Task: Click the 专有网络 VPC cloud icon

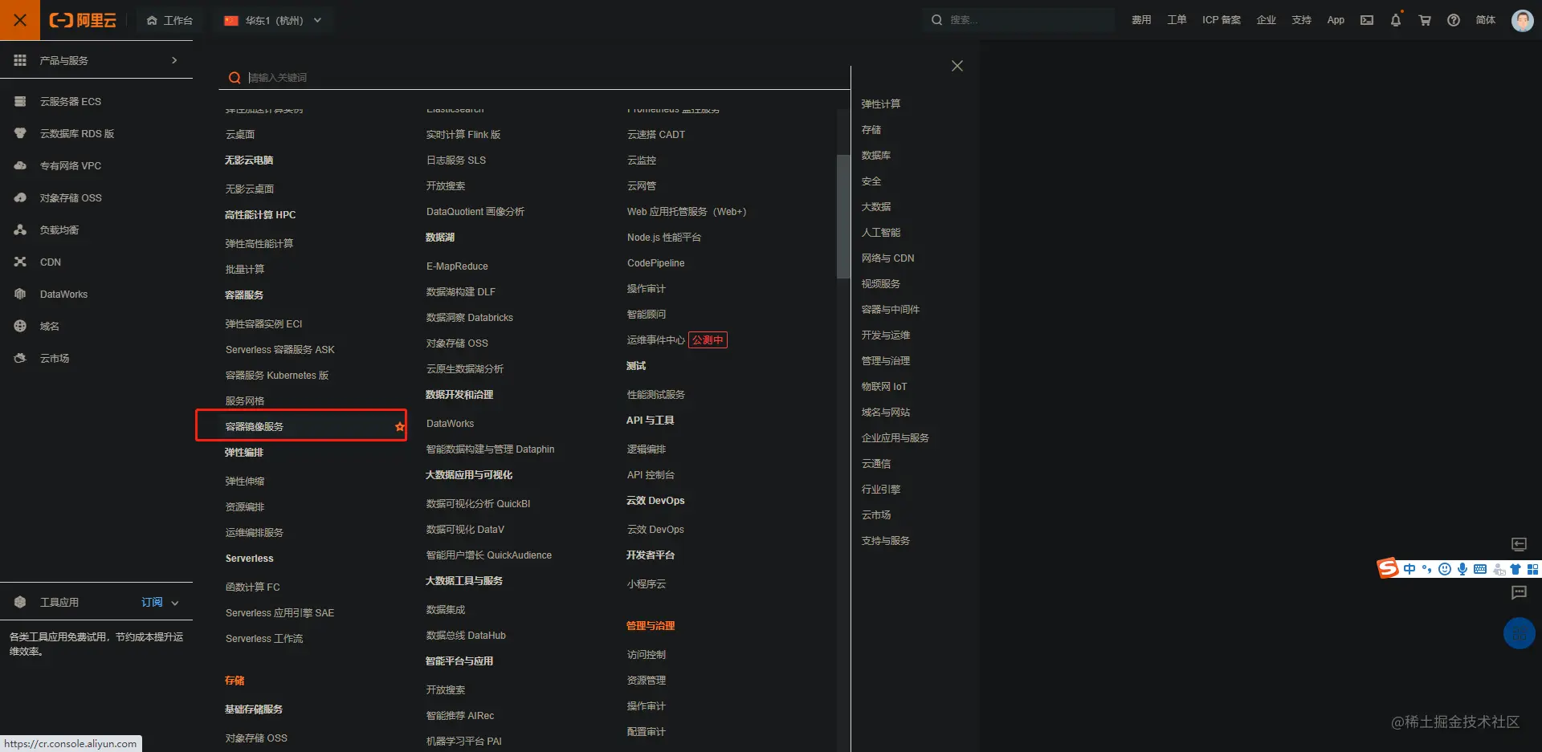Action: coord(20,165)
